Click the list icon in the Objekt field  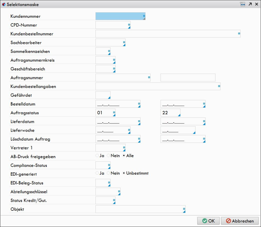[184, 209]
